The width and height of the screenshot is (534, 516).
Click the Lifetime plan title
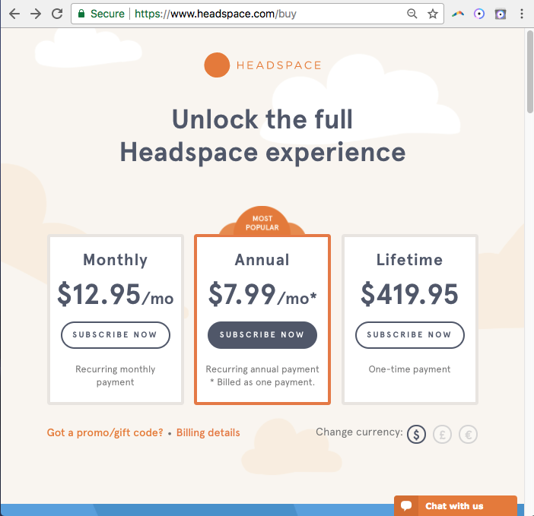(410, 260)
